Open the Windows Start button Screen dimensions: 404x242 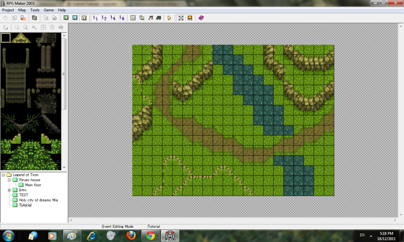(x=8, y=236)
